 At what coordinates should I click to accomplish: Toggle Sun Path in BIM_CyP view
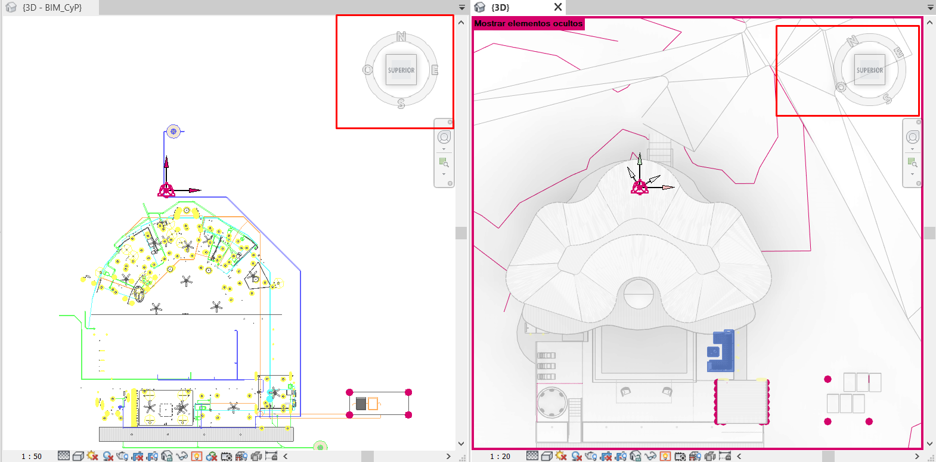tap(92, 456)
